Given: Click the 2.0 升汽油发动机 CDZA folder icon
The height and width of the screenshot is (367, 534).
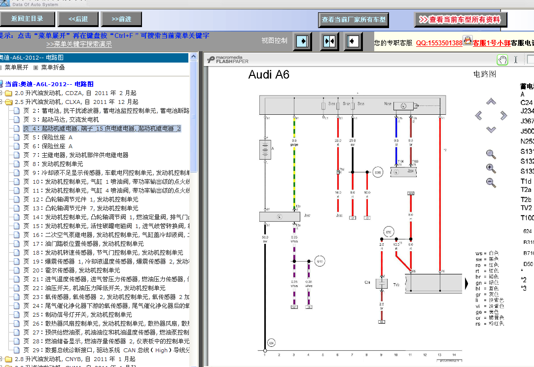Looking at the screenshot, I should (9, 93).
